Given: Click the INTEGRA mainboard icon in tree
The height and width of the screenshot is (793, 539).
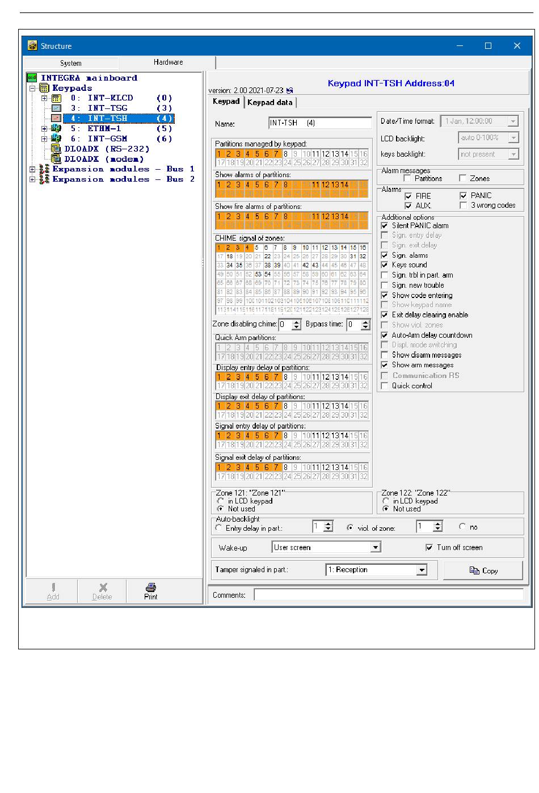Looking at the screenshot, I should click(x=32, y=78).
